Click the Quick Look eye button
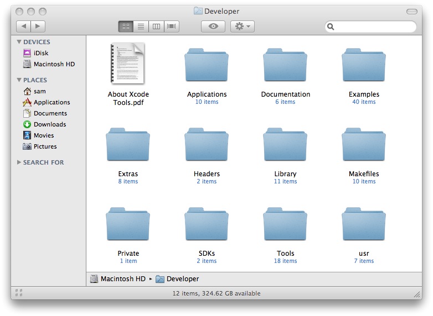Image resolution: width=433 pixels, height=316 pixels. point(213,27)
